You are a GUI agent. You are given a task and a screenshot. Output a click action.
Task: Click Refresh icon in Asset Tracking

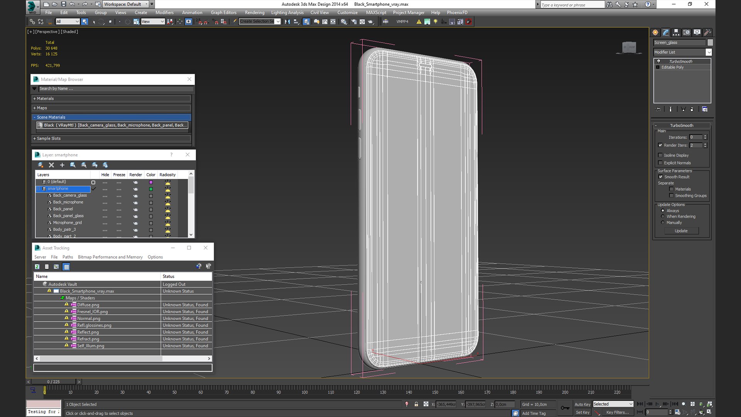37,267
